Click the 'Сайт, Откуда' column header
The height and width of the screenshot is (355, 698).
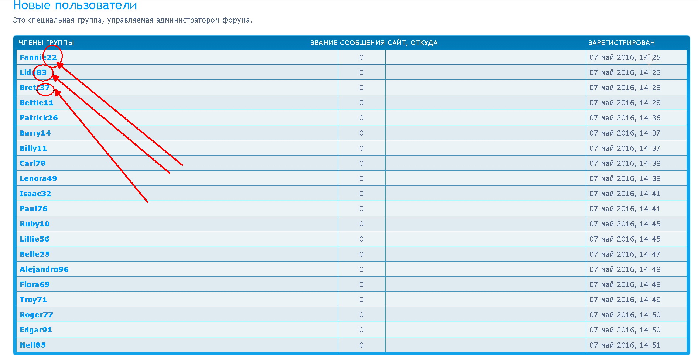click(413, 43)
